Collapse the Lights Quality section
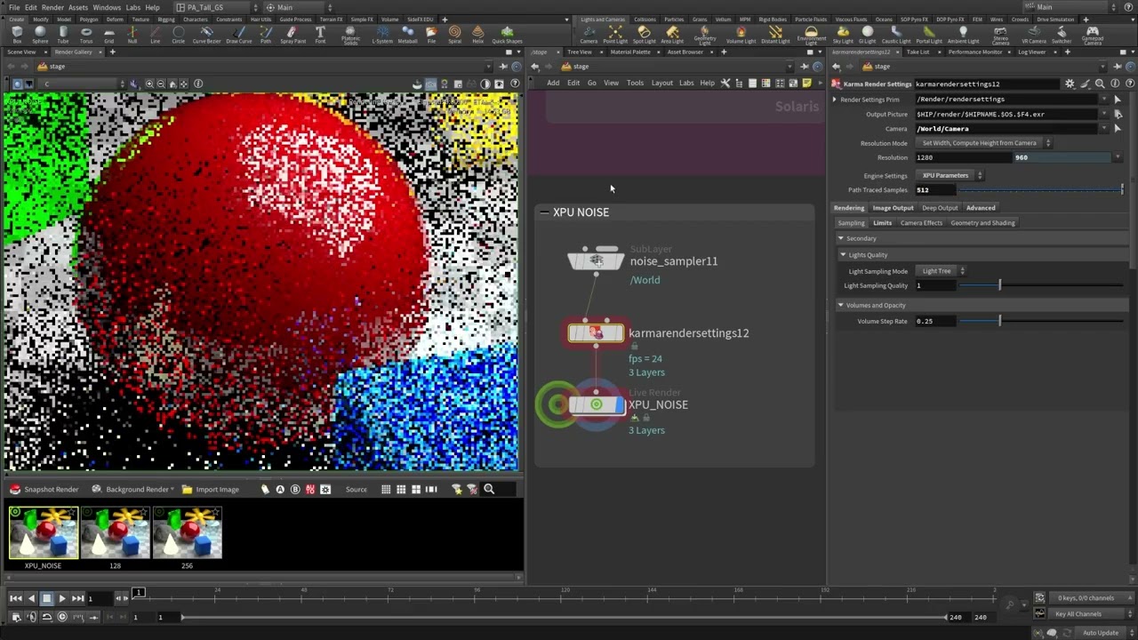This screenshot has height=640, width=1138. [843, 255]
